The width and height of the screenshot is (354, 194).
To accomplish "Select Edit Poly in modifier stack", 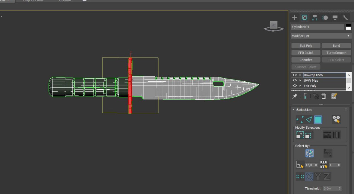I will [x=325, y=86].
